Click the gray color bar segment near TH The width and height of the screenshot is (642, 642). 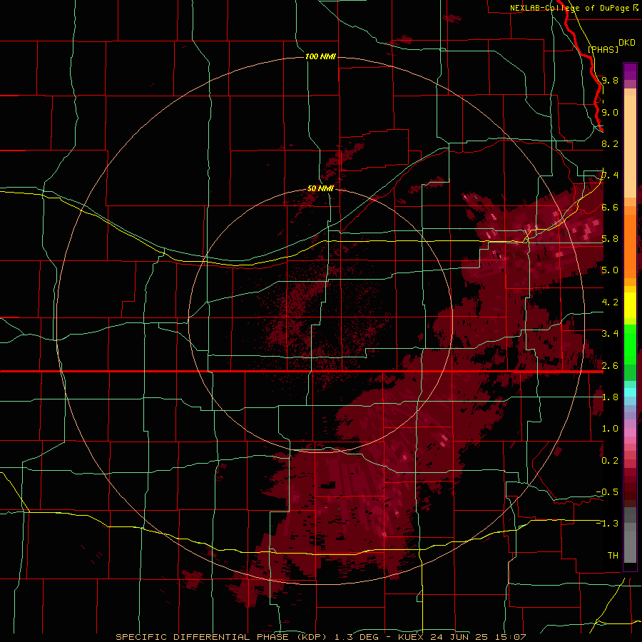click(x=630, y=547)
